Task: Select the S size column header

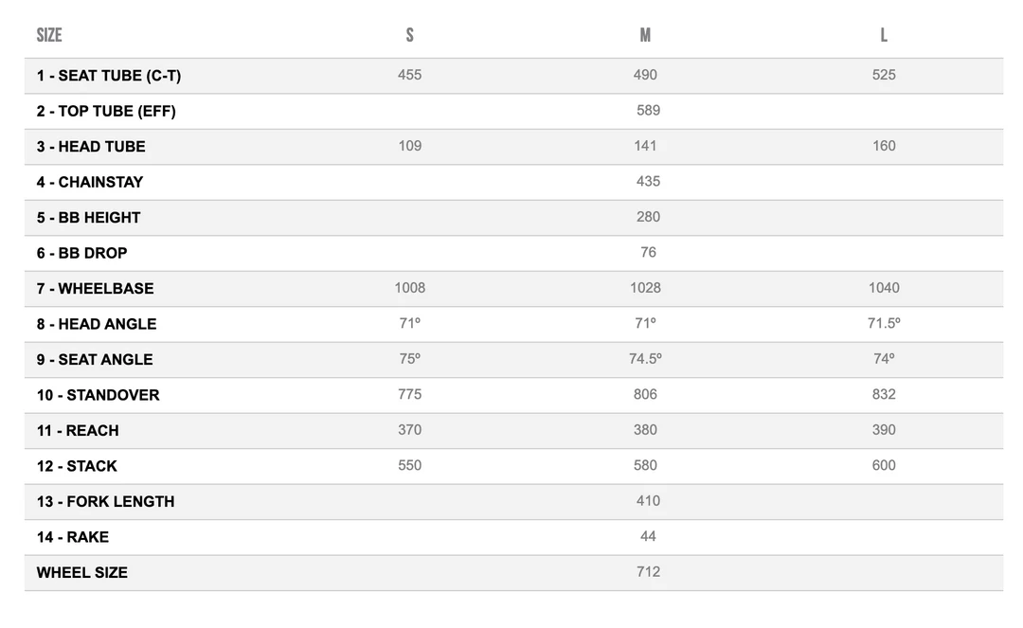Action: [x=409, y=35]
